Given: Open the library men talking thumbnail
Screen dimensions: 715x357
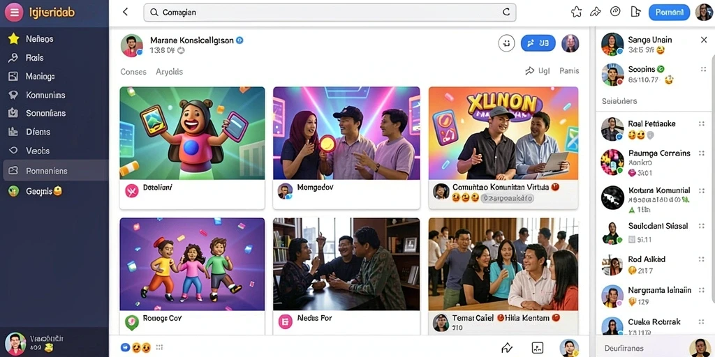Looking at the screenshot, I should (x=346, y=264).
